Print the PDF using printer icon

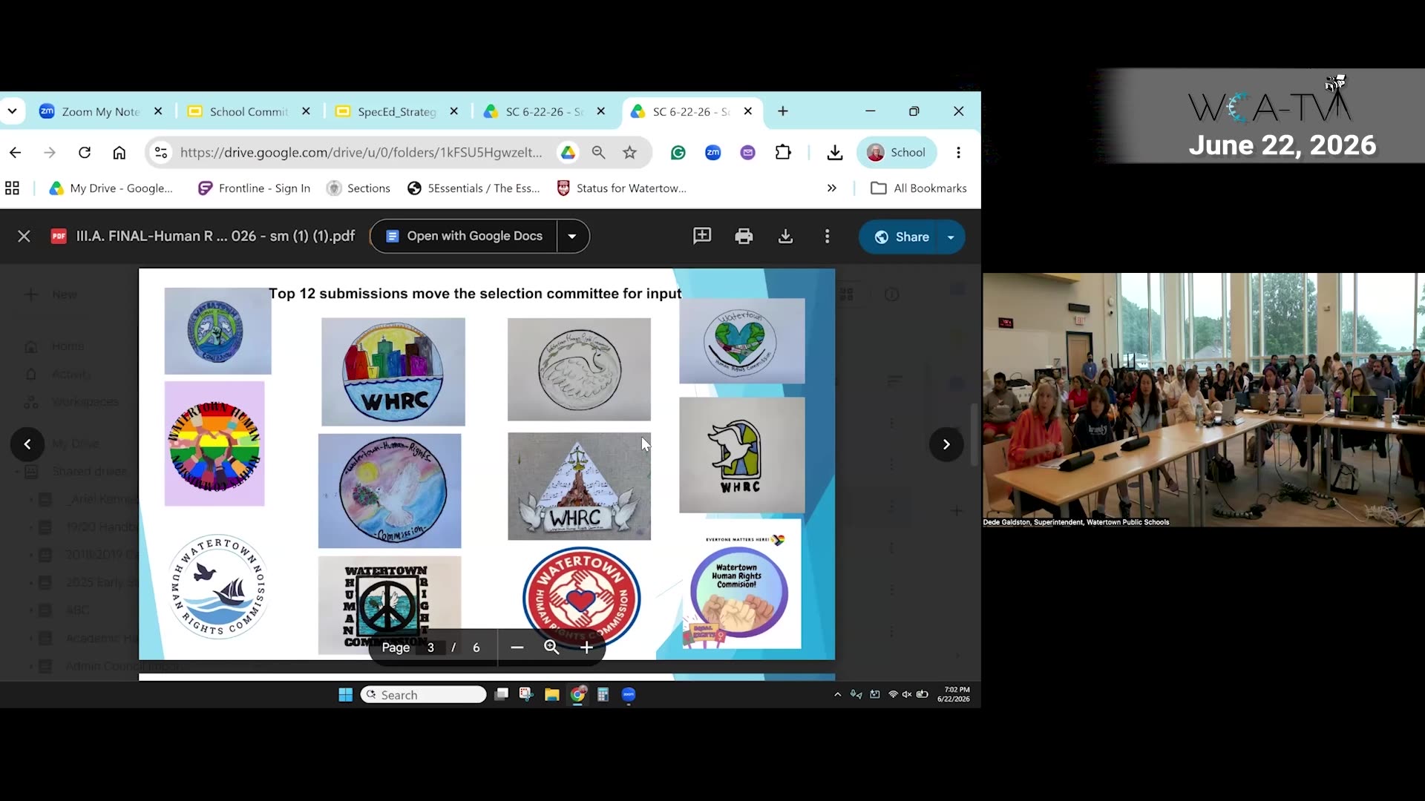[x=744, y=236]
